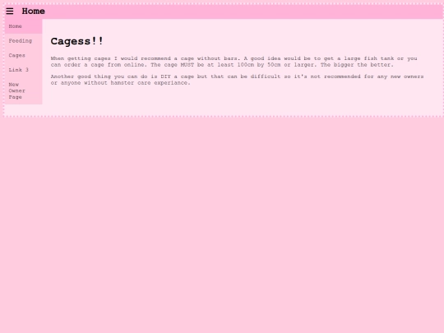The width and height of the screenshot is (444, 333).
Task: Click the Cagess!! heading
Action: tap(76, 41)
